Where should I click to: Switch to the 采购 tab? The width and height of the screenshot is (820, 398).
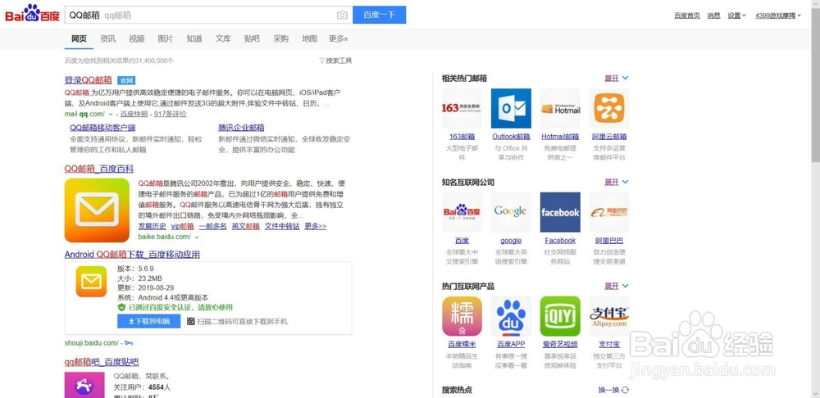(x=280, y=38)
